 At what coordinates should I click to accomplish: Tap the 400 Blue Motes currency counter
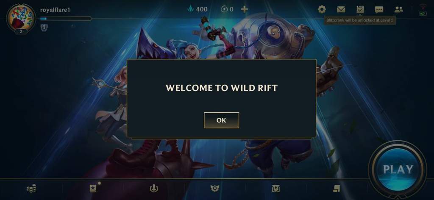click(x=198, y=9)
